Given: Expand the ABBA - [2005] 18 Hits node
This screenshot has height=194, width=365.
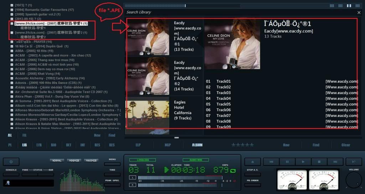Looking at the screenshot, I should point(12,51).
